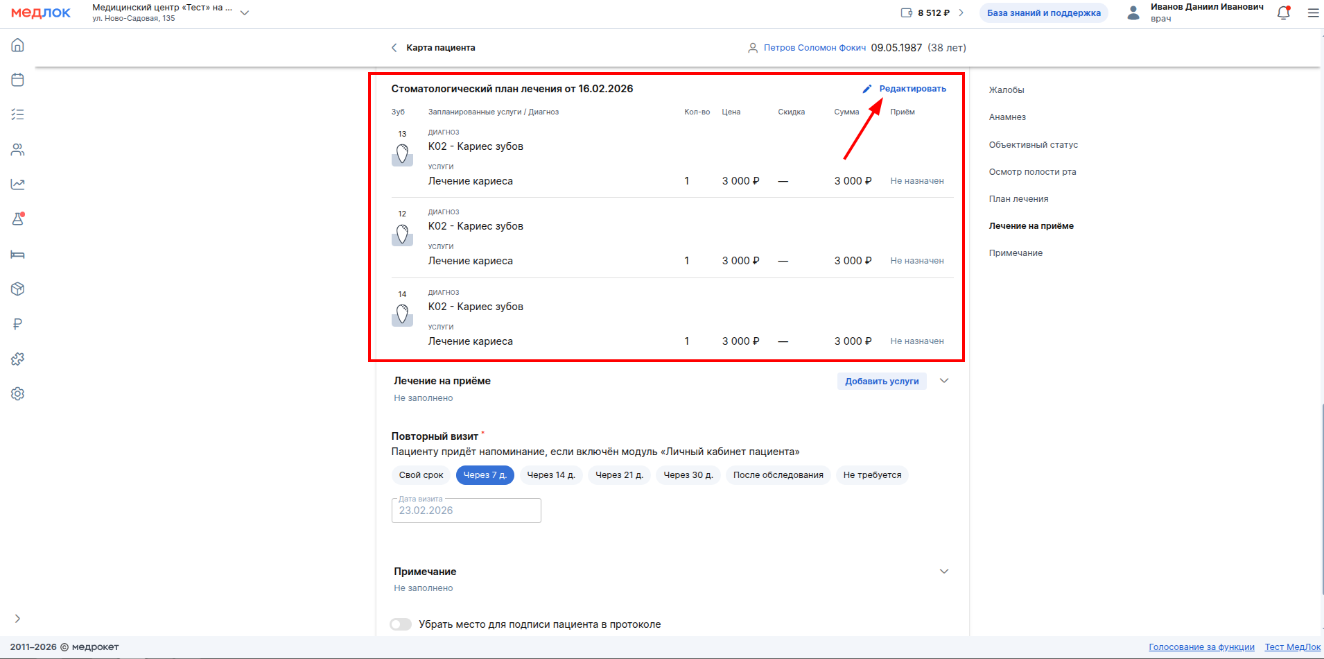Open the patients sidebar icon
This screenshot has width=1324, height=659.
pyautogui.click(x=18, y=150)
